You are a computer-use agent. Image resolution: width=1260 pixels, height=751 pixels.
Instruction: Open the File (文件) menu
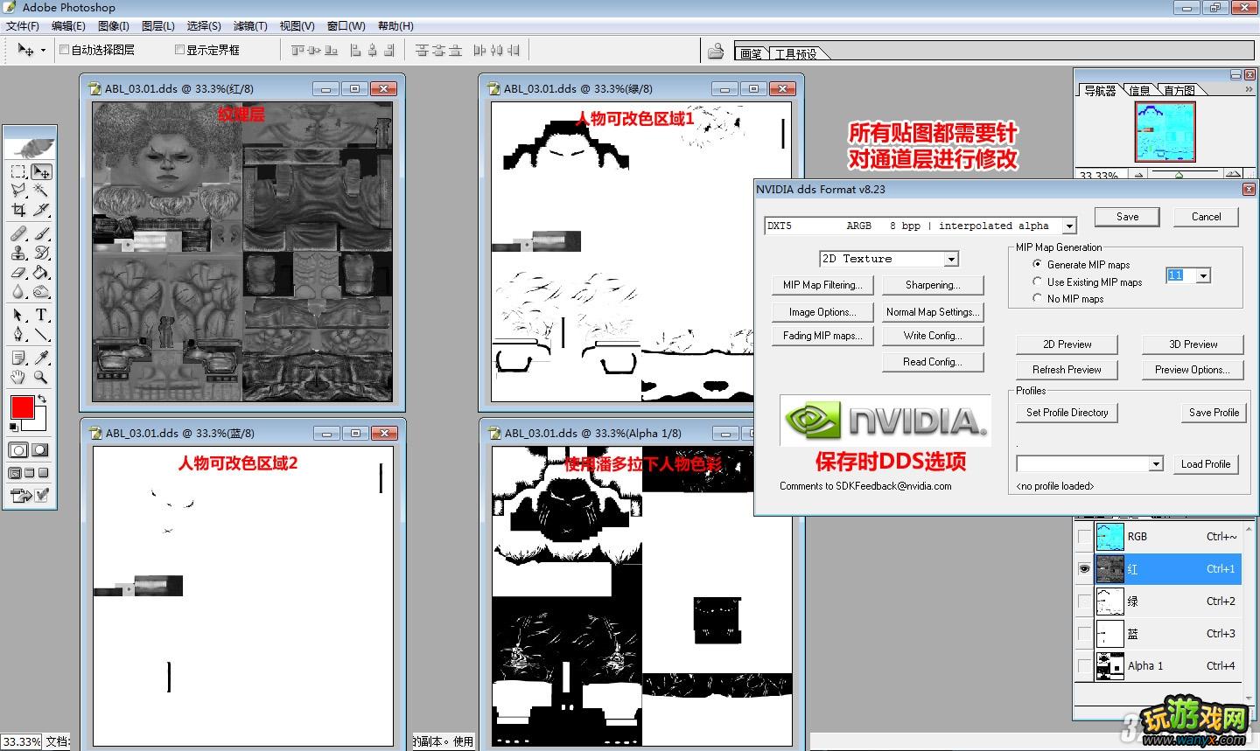point(22,26)
